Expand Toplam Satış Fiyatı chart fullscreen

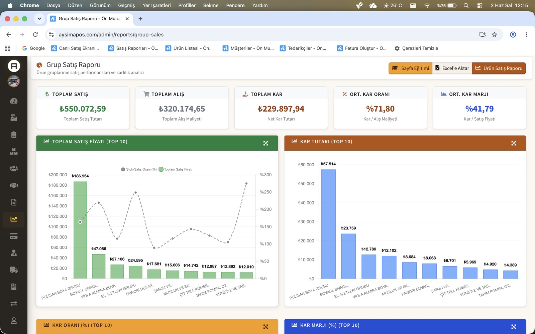[266, 143]
